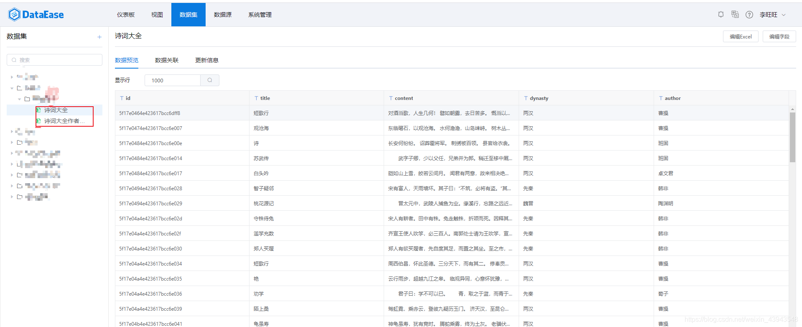This screenshot has height=327, width=802.
Task: Switch to the 数据关联 tab
Action: coord(167,60)
